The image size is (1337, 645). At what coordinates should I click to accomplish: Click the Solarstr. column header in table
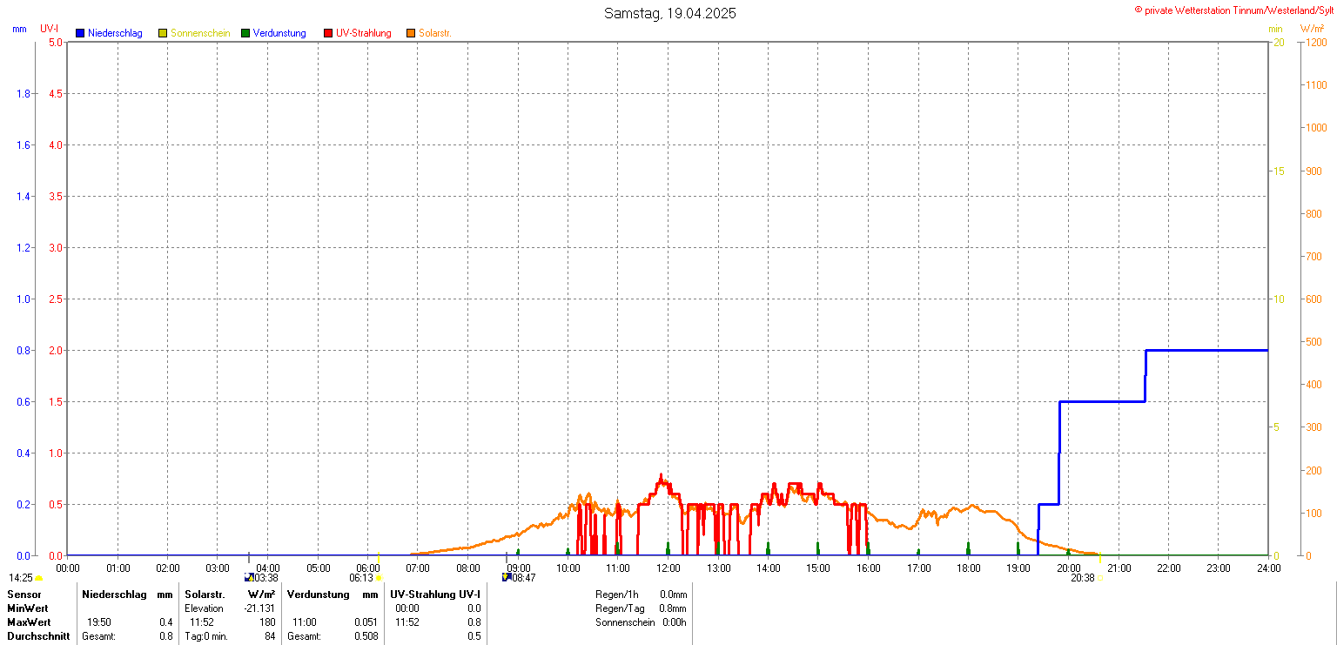pos(205,595)
